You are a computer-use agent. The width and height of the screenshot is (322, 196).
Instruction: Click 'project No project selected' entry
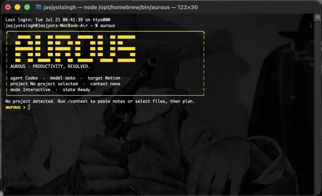(x=44, y=84)
